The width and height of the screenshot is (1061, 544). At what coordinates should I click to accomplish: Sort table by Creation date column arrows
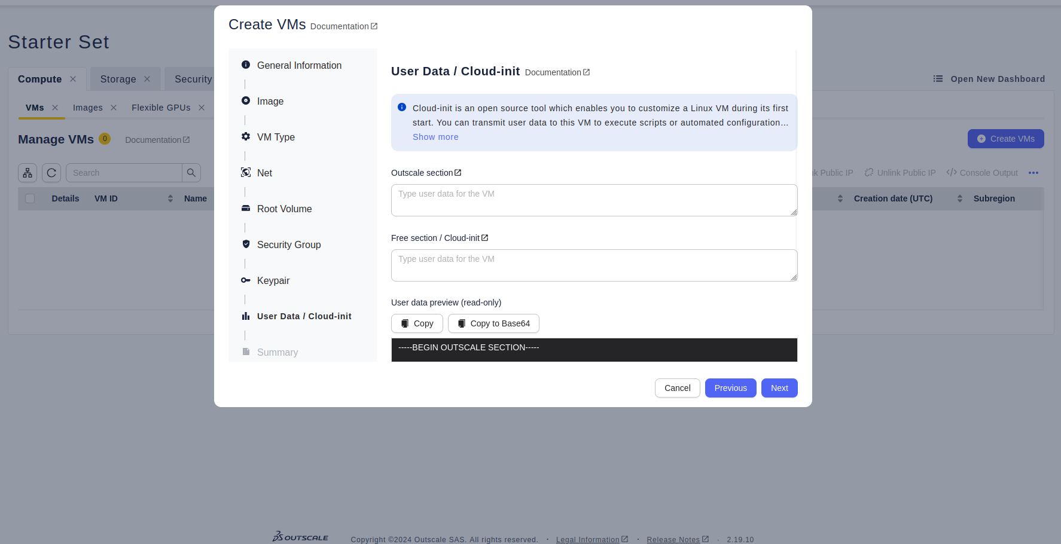[959, 198]
